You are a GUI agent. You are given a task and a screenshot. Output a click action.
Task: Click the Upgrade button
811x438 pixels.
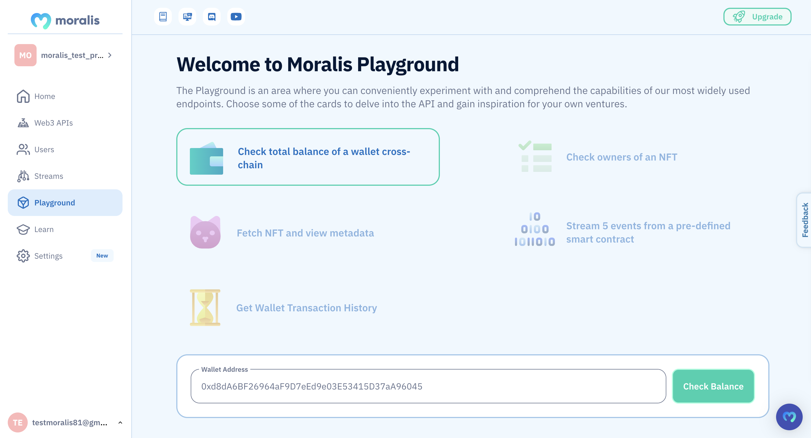click(757, 17)
